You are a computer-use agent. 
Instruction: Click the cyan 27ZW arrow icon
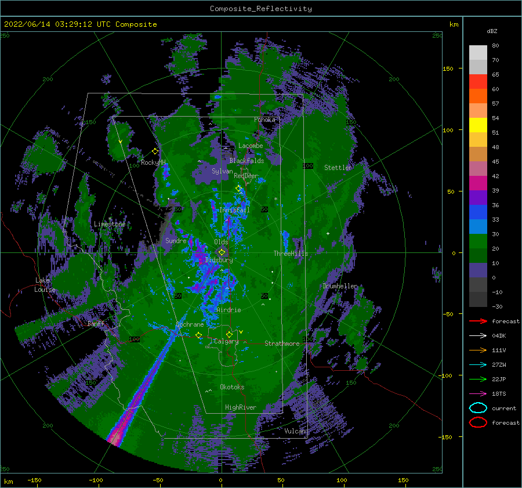coord(478,364)
